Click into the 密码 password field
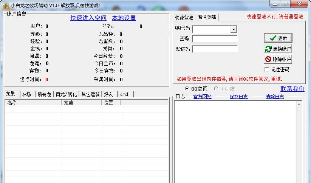 tap(215, 39)
